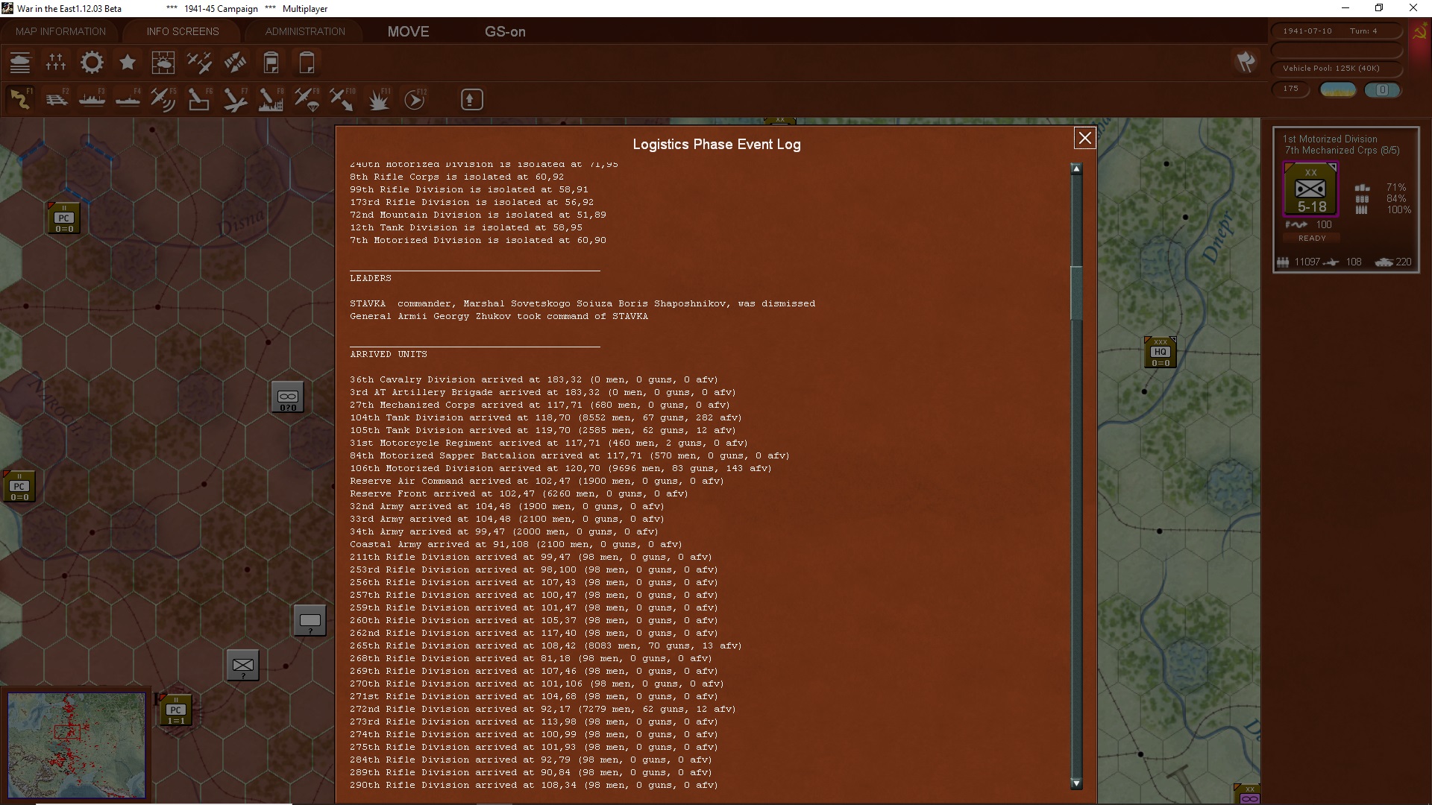Select F10 air transfer mode
1432x805 pixels.
342,99
